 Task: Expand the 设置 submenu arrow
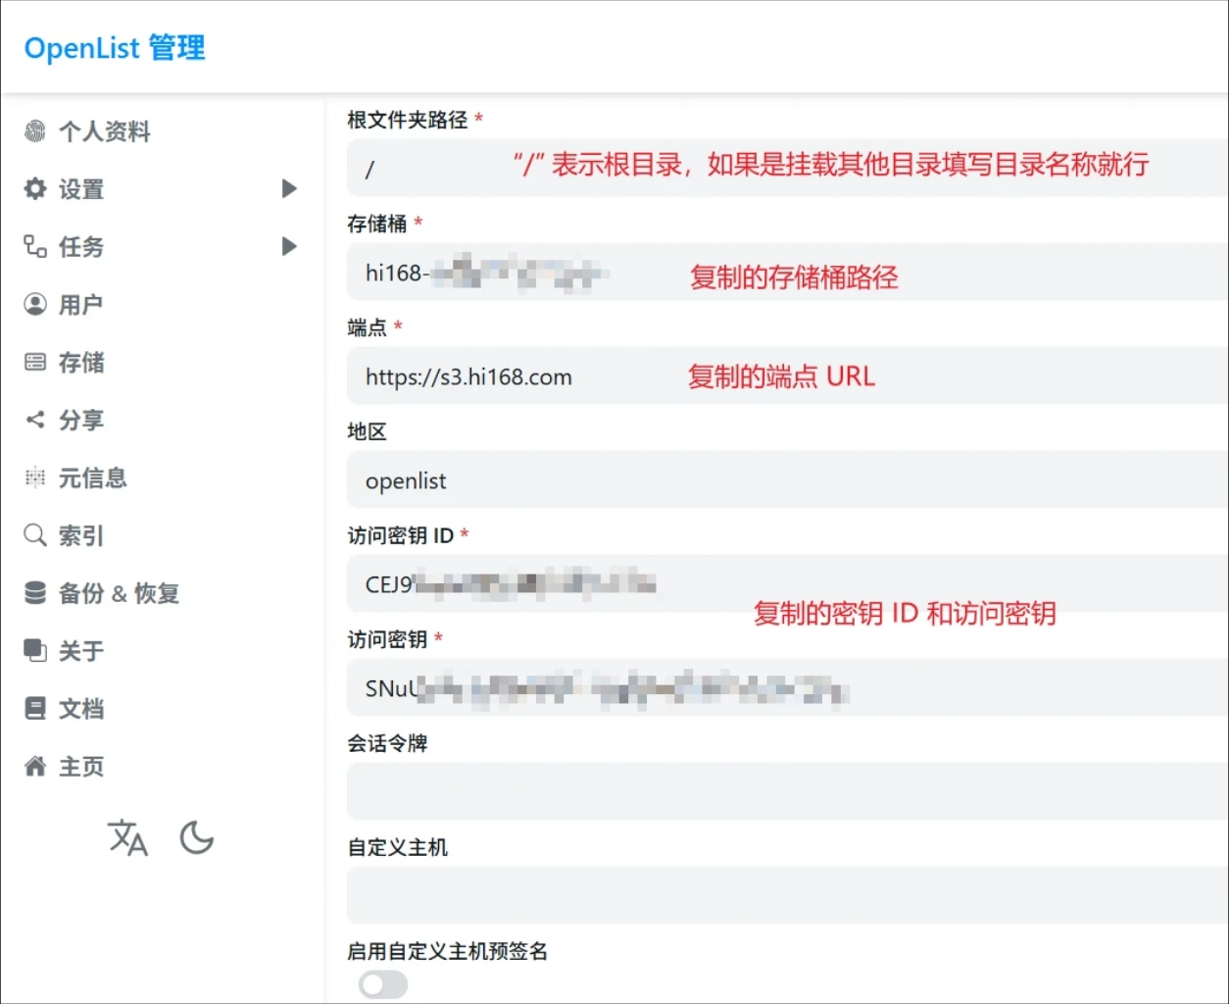click(289, 189)
